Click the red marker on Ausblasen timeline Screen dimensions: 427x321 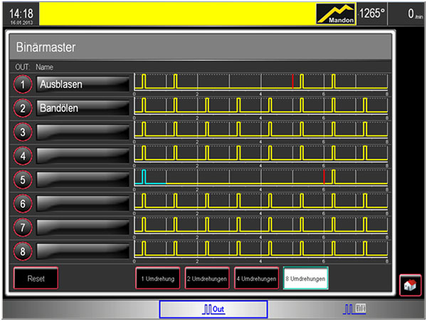coord(292,80)
